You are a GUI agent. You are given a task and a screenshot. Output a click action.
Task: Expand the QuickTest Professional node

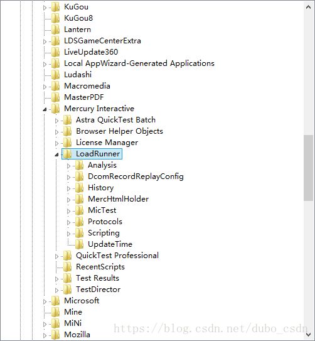point(56,257)
